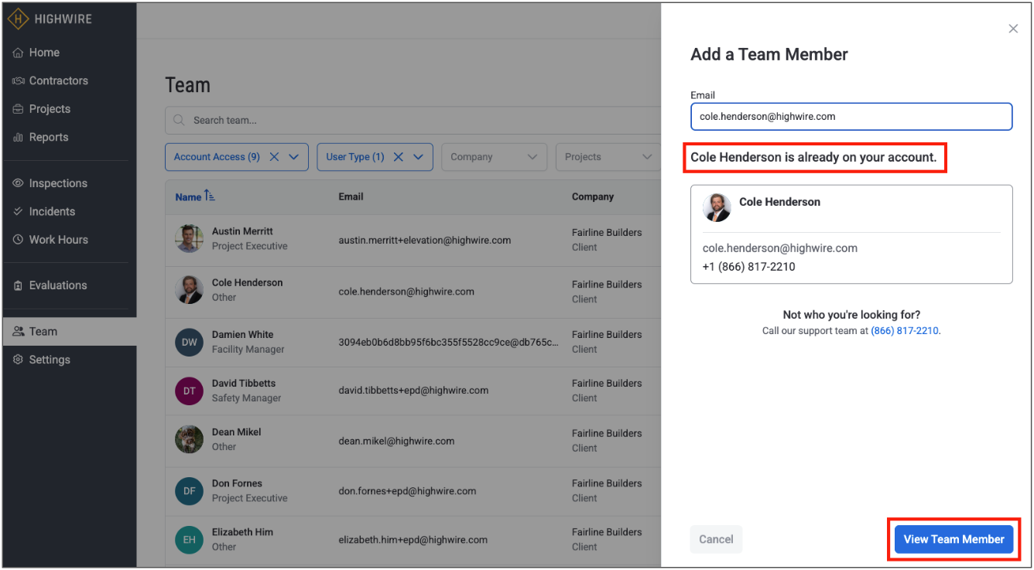Image resolution: width=1034 pixels, height=570 pixels.
Task: Click the Highwire logo icon
Action: [x=19, y=19]
